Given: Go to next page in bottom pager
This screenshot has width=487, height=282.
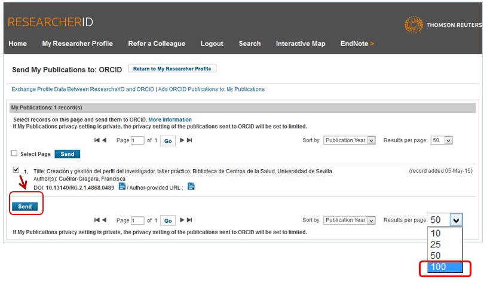Looking at the screenshot, I should (182, 220).
